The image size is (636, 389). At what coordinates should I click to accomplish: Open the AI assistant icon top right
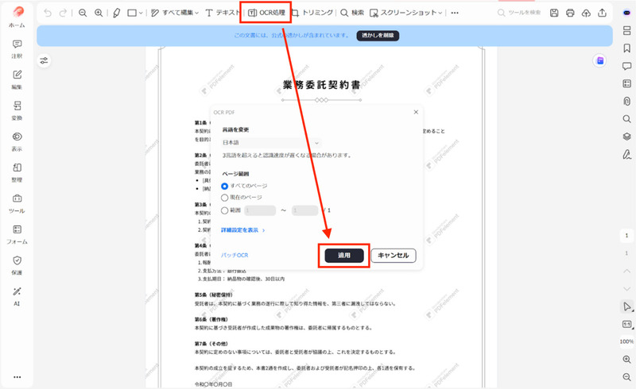(x=626, y=13)
